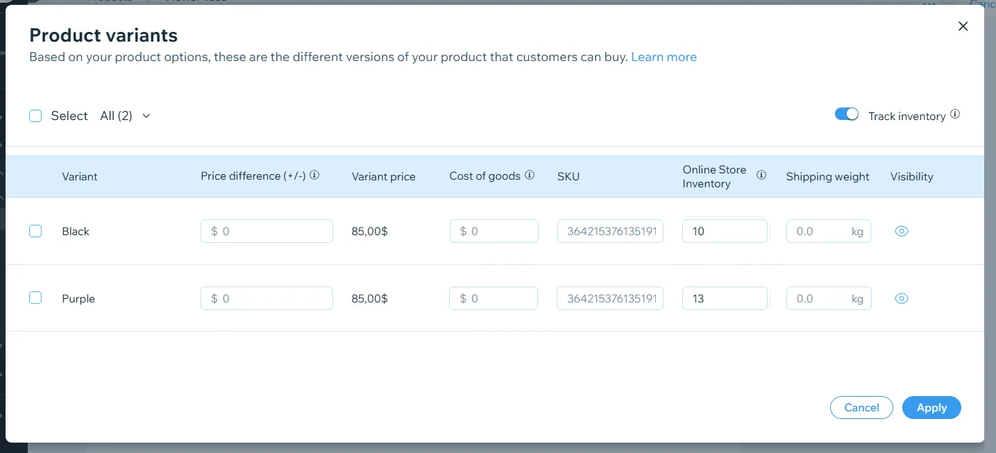
Task: Cancel the variant changes
Action: pos(861,408)
